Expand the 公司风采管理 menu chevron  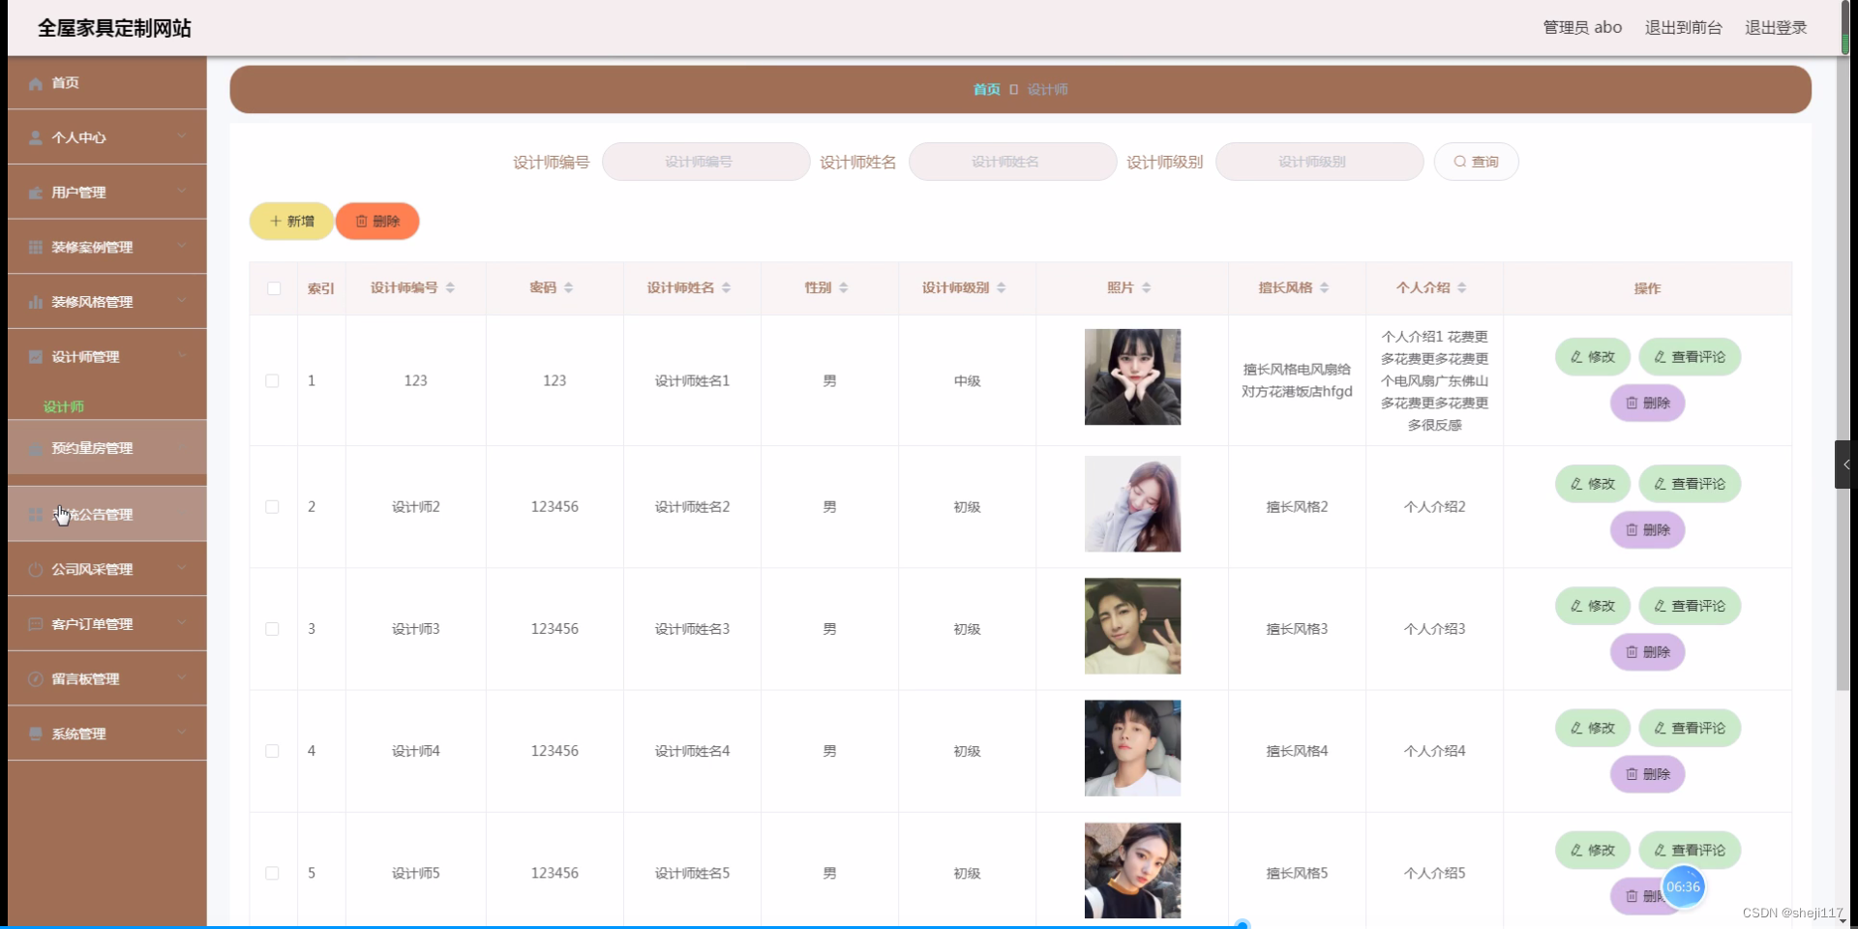point(182,568)
